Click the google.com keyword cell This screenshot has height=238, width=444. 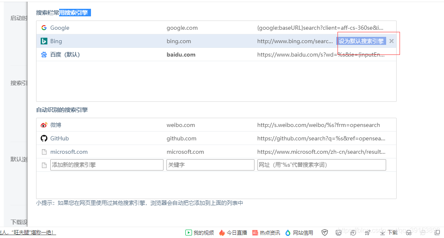click(182, 28)
